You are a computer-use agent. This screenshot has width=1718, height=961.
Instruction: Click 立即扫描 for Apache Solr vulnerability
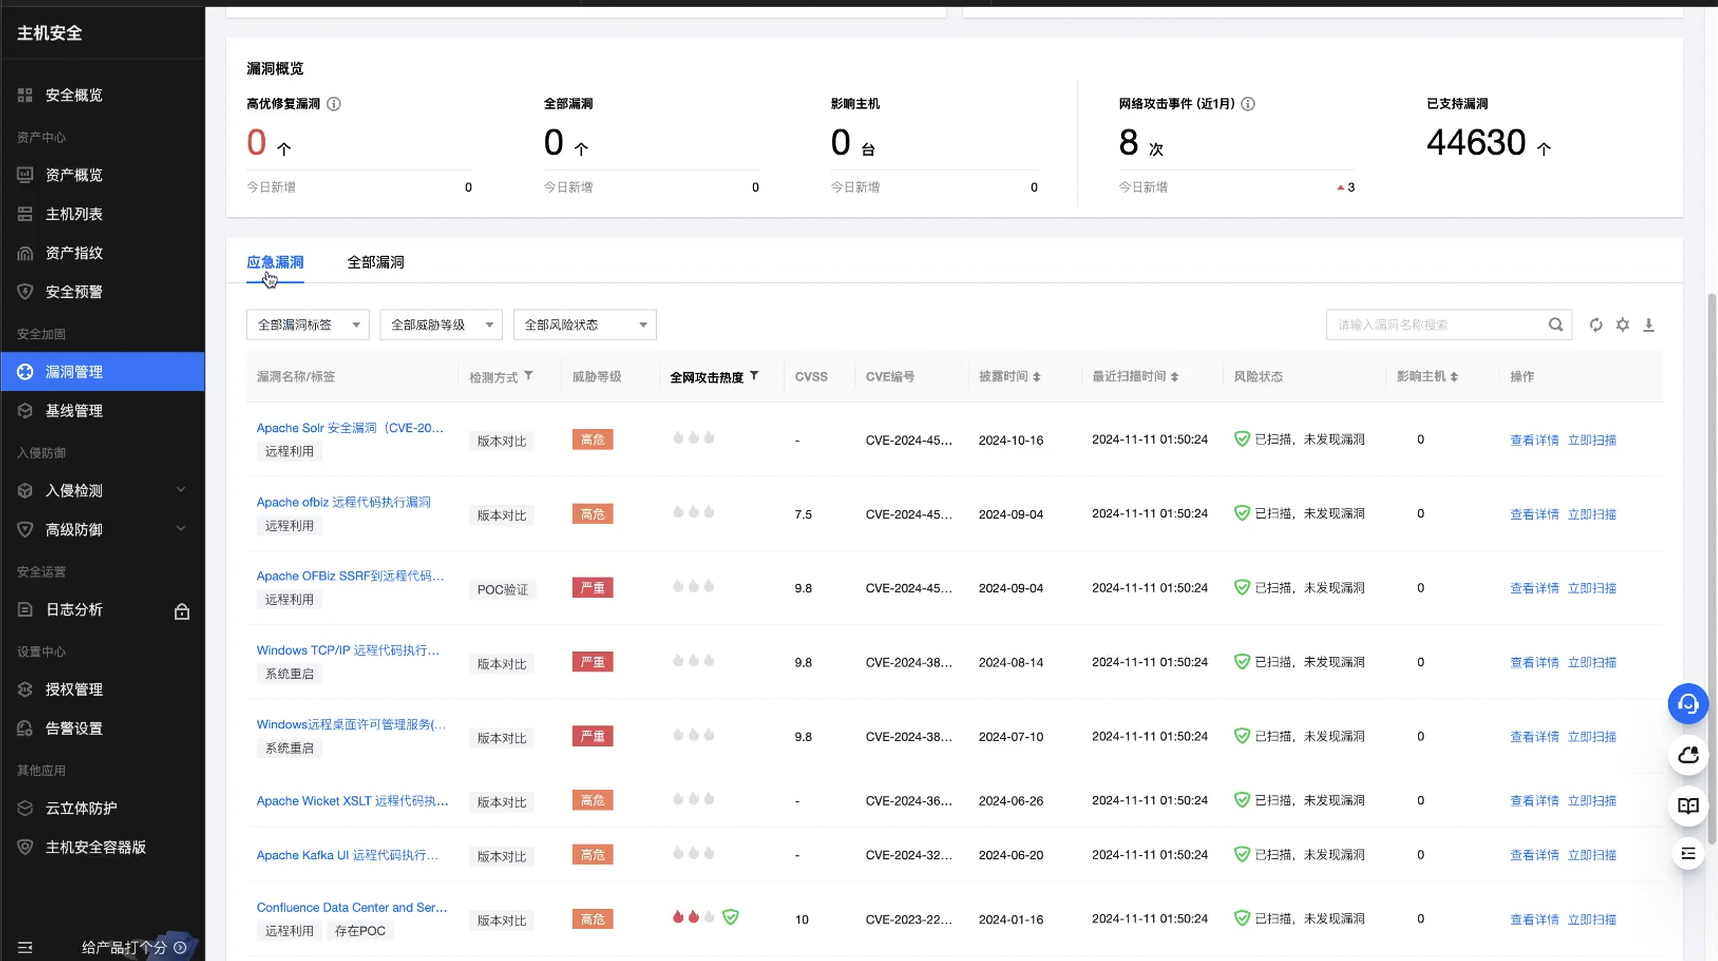point(1591,440)
